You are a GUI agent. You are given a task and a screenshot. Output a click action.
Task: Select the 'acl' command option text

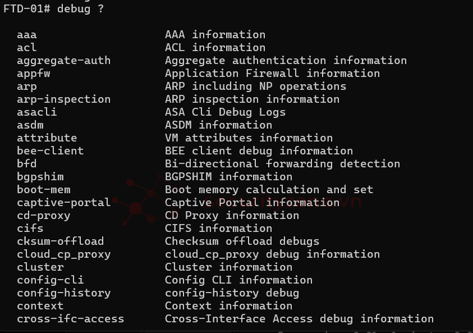coord(26,48)
